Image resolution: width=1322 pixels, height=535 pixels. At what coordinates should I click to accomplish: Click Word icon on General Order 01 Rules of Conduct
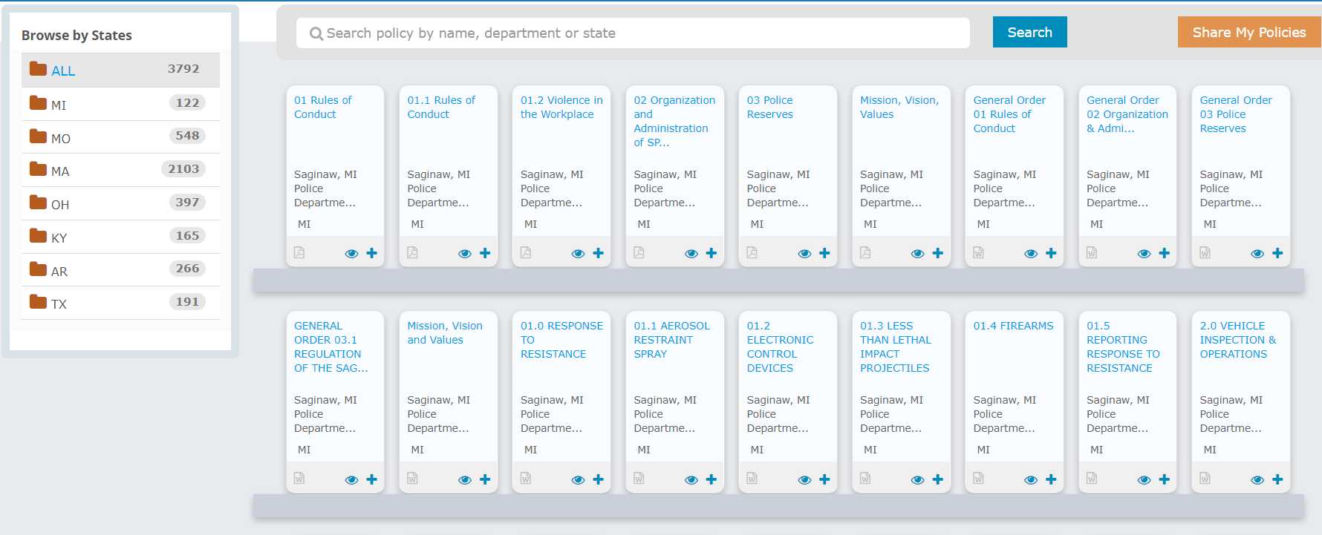point(978,253)
